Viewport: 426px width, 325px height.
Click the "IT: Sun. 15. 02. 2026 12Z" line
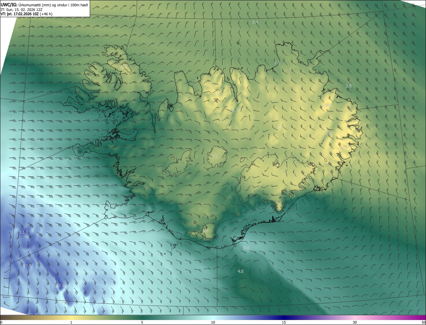click(x=21, y=10)
